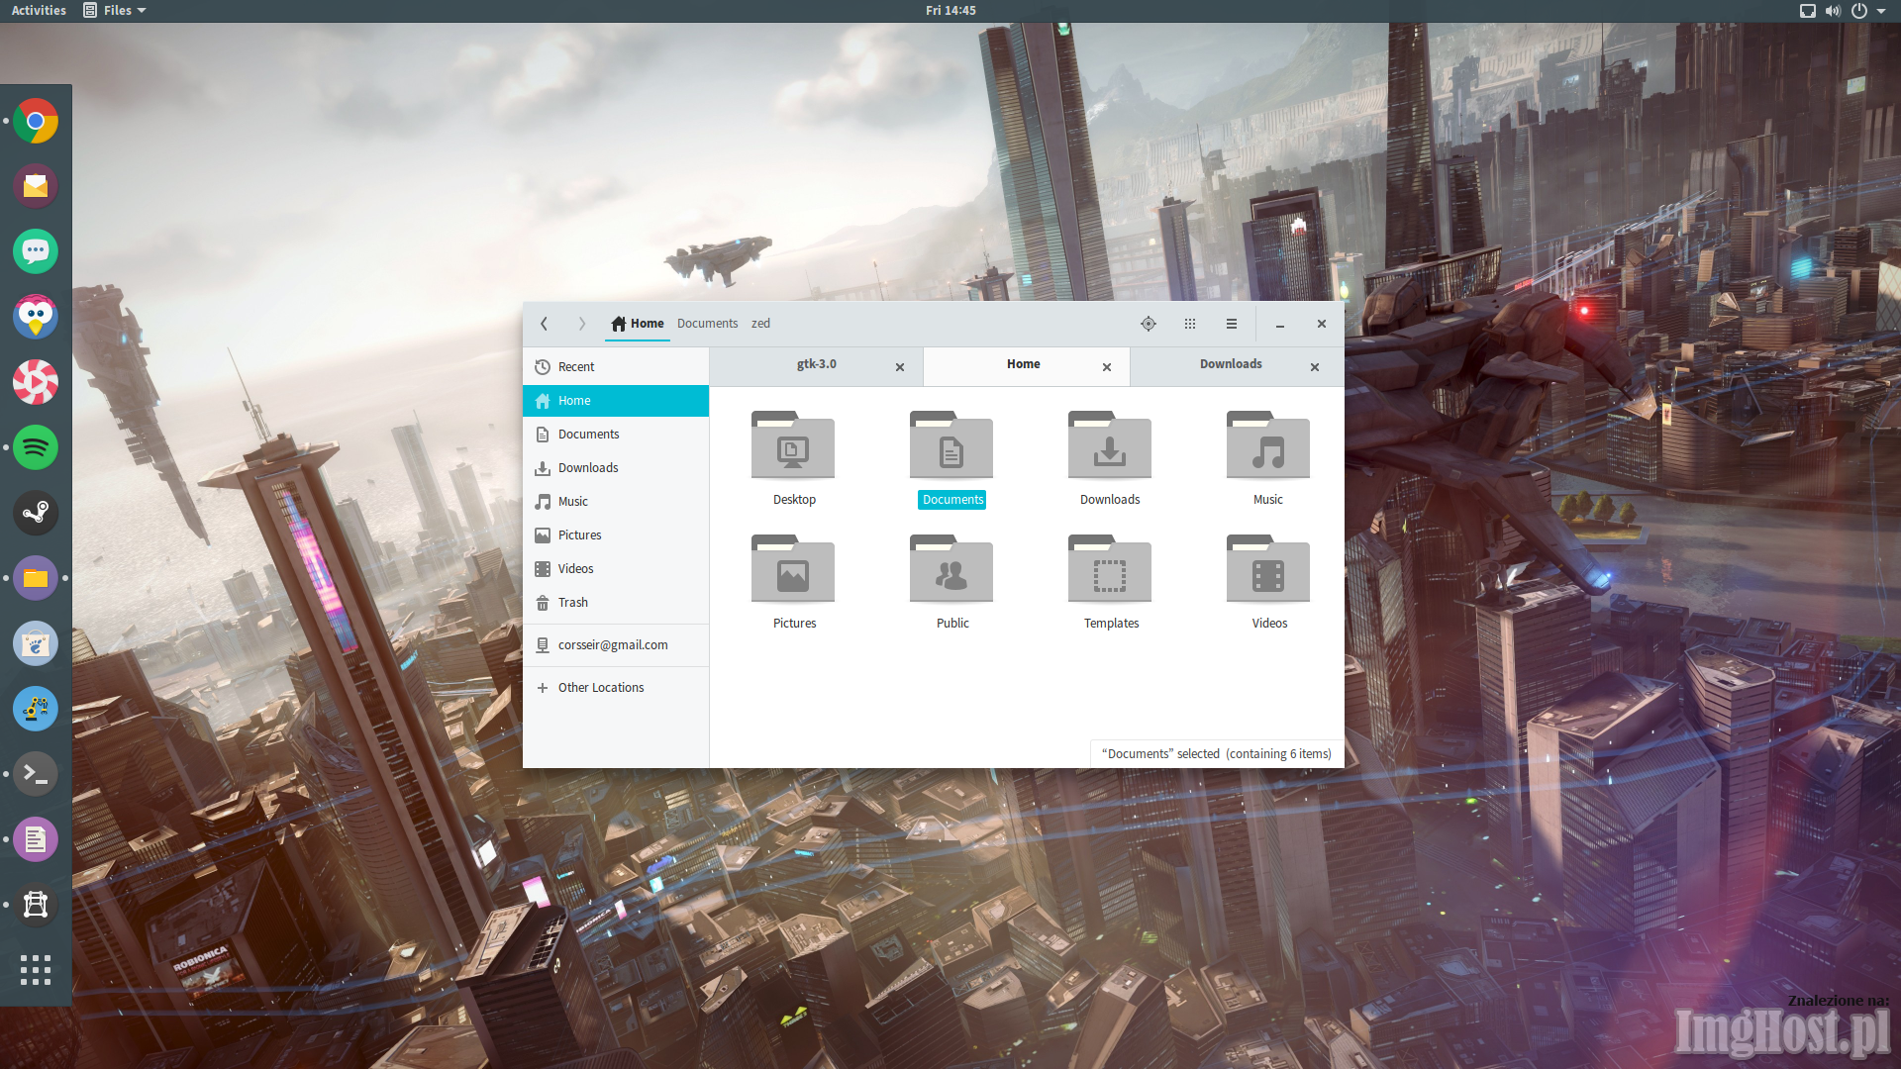Open the Terminal from the dock
1901x1069 pixels.
tap(36, 774)
